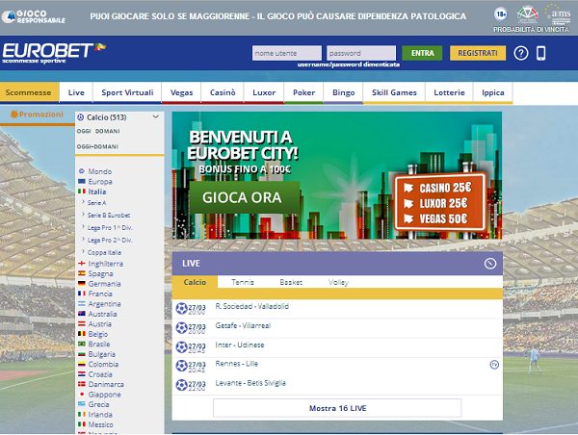Expand the Serie A league
The height and width of the screenshot is (435, 578).
point(94,202)
